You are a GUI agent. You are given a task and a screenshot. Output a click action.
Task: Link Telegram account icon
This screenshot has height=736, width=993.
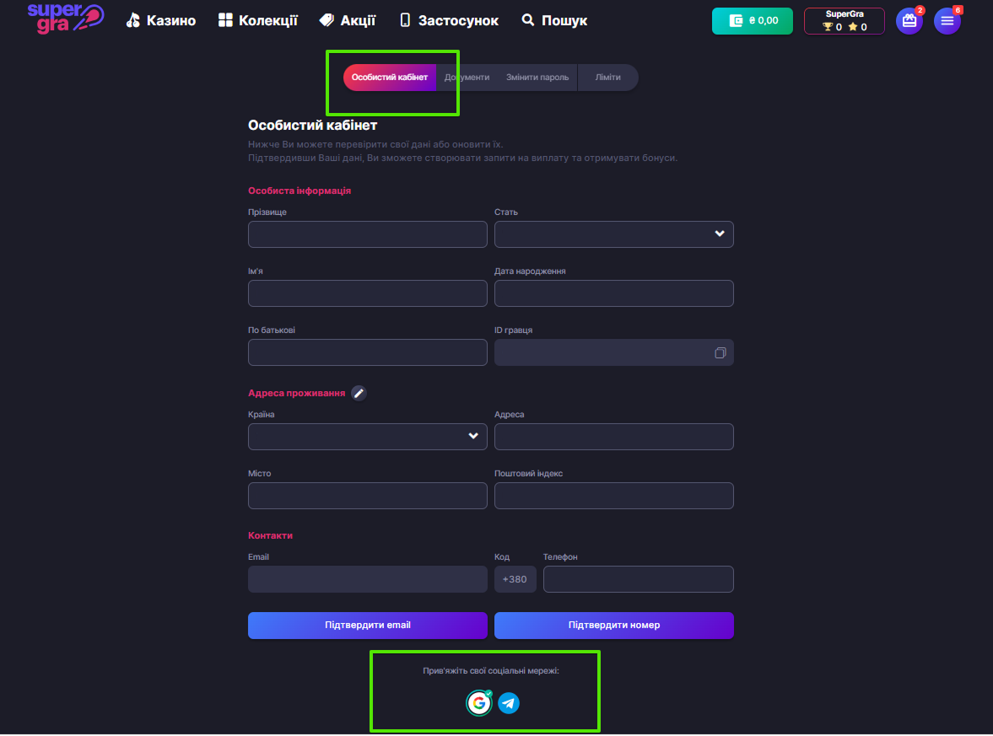509,703
